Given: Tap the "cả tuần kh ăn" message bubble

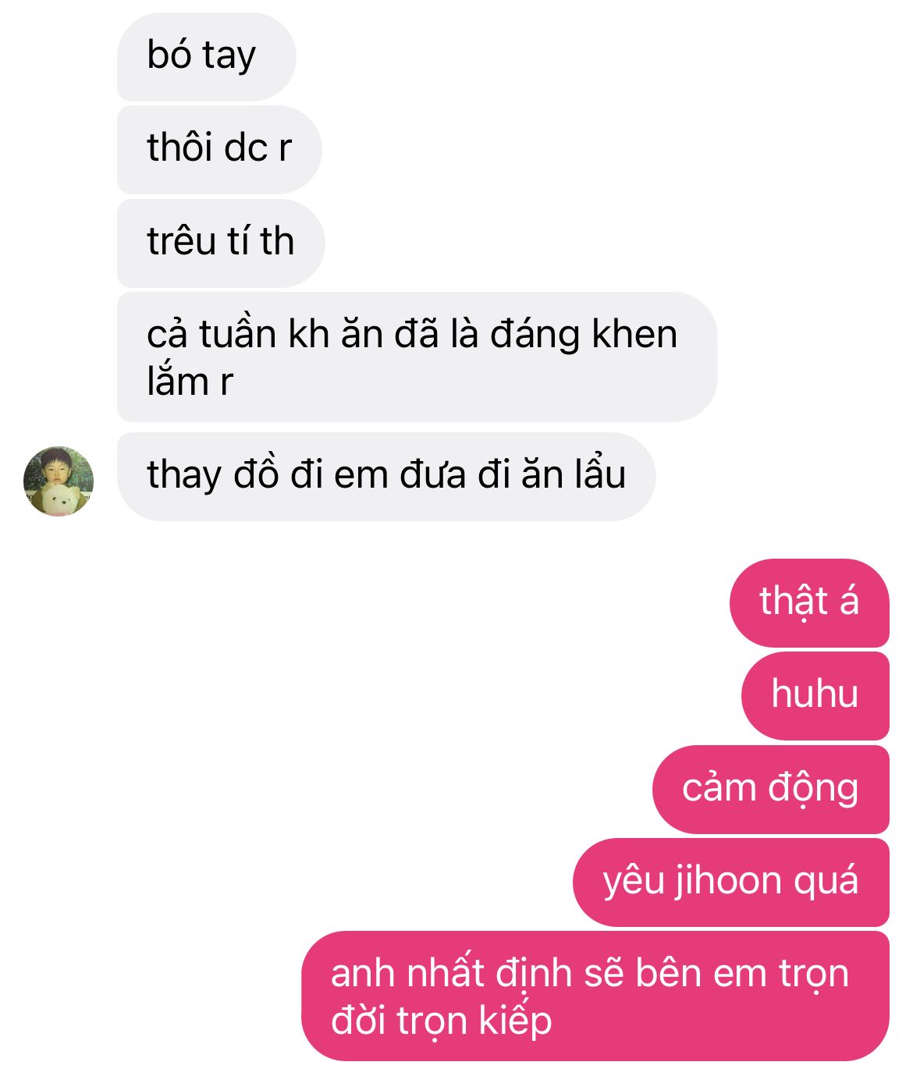Looking at the screenshot, I should (x=417, y=357).
